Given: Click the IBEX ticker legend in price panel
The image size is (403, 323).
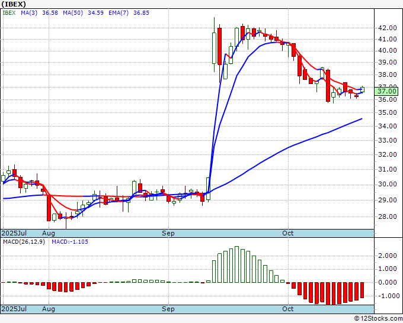Looking at the screenshot, I should tap(9, 12).
